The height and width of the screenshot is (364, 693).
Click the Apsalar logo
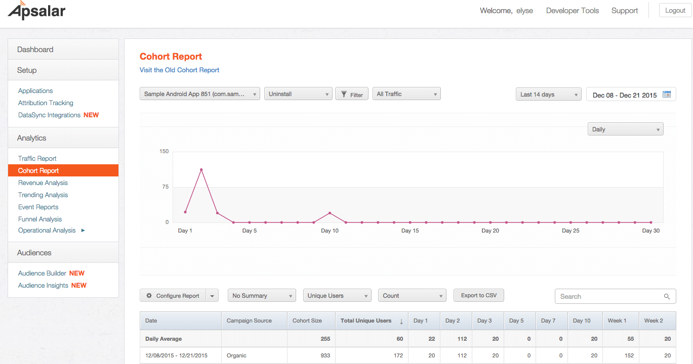click(36, 11)
